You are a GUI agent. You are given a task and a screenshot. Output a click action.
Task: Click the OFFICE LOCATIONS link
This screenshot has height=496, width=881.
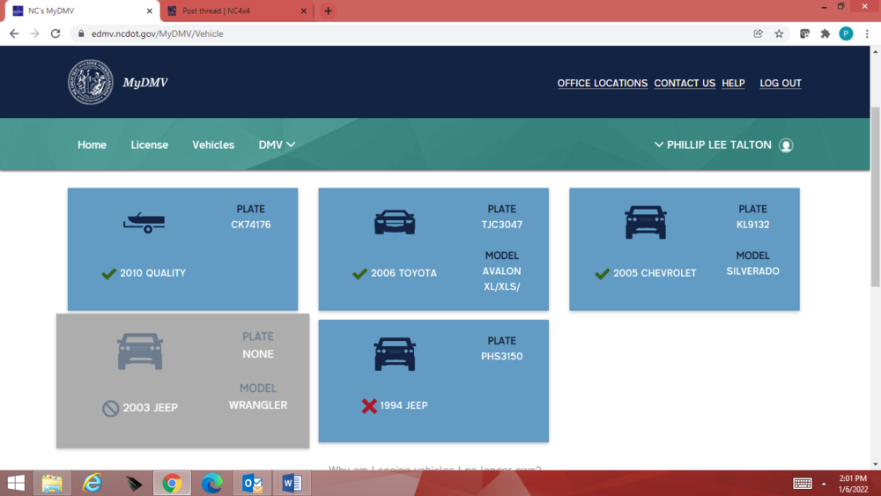(602, 84)
